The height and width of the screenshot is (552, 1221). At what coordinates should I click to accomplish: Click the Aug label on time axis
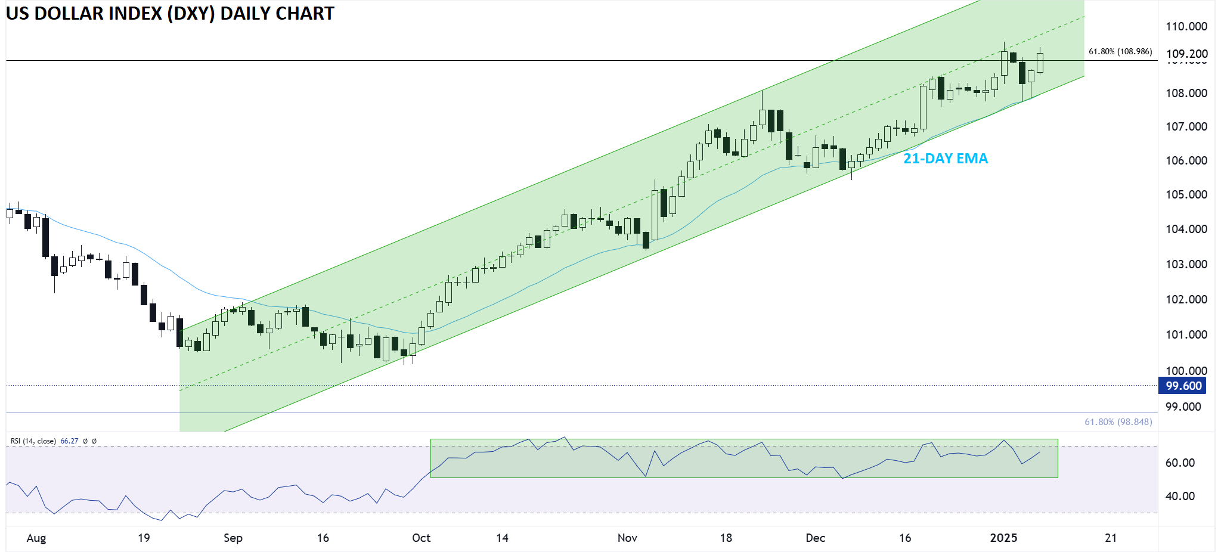point(36,538)
